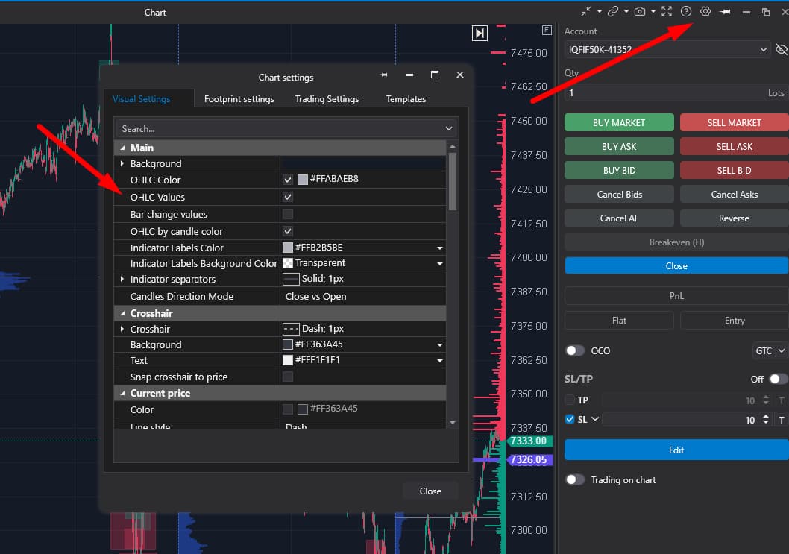Click the BUY MARKET button
Screen dimensions: 789x554
point(619,123)
